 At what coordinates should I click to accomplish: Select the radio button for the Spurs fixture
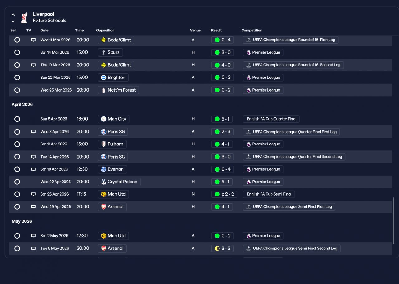point(17,52)
